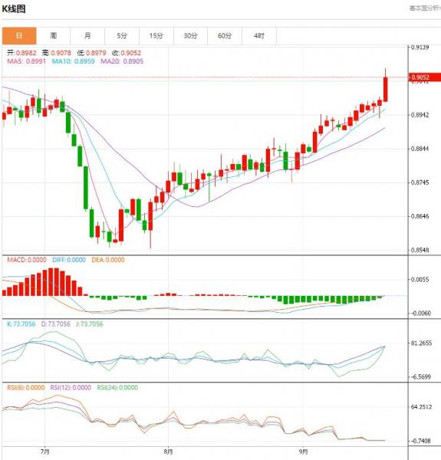Click the RSI(24):0.0000 label

point(117,387)
